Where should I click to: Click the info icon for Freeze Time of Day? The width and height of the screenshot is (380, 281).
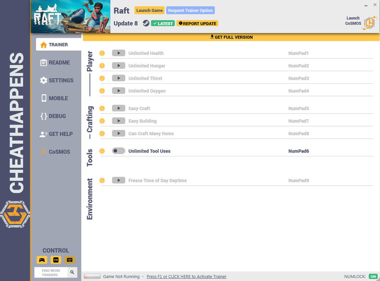click(x=102, y=180)
